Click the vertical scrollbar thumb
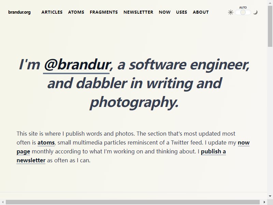 click(270, 26)
